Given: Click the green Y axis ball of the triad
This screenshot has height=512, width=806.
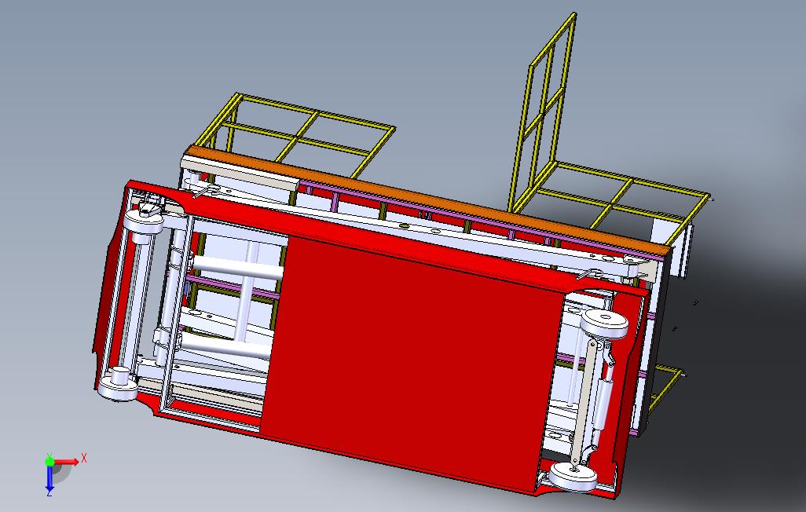Looking at the screenshot, I should 49,462.
